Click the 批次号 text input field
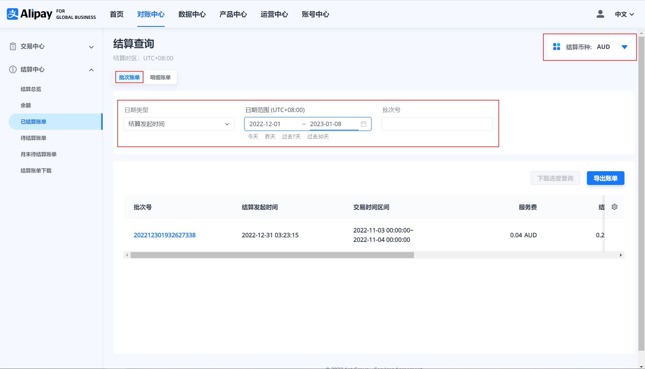645x369 pixels. click(x=437, y=124)
